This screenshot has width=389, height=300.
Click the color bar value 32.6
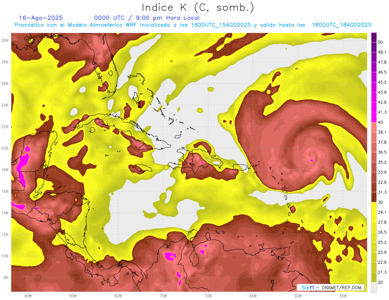[382, 182]
